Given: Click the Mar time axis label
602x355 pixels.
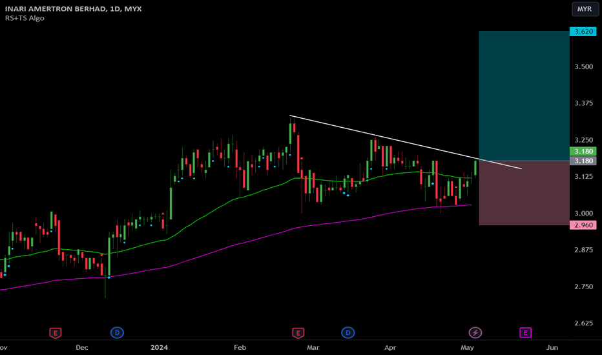Looking at the screenshot, I should tap(313, 347).
